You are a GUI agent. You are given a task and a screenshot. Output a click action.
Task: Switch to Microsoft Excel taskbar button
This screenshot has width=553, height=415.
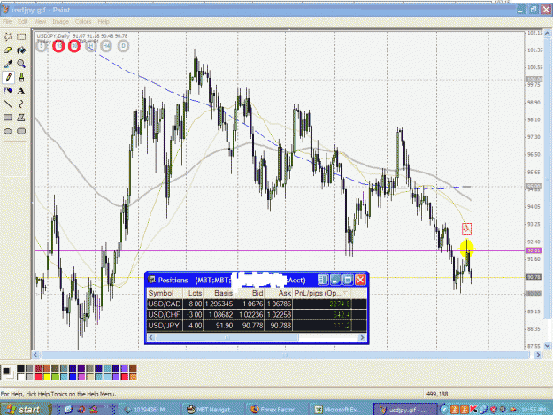[341, 410]
